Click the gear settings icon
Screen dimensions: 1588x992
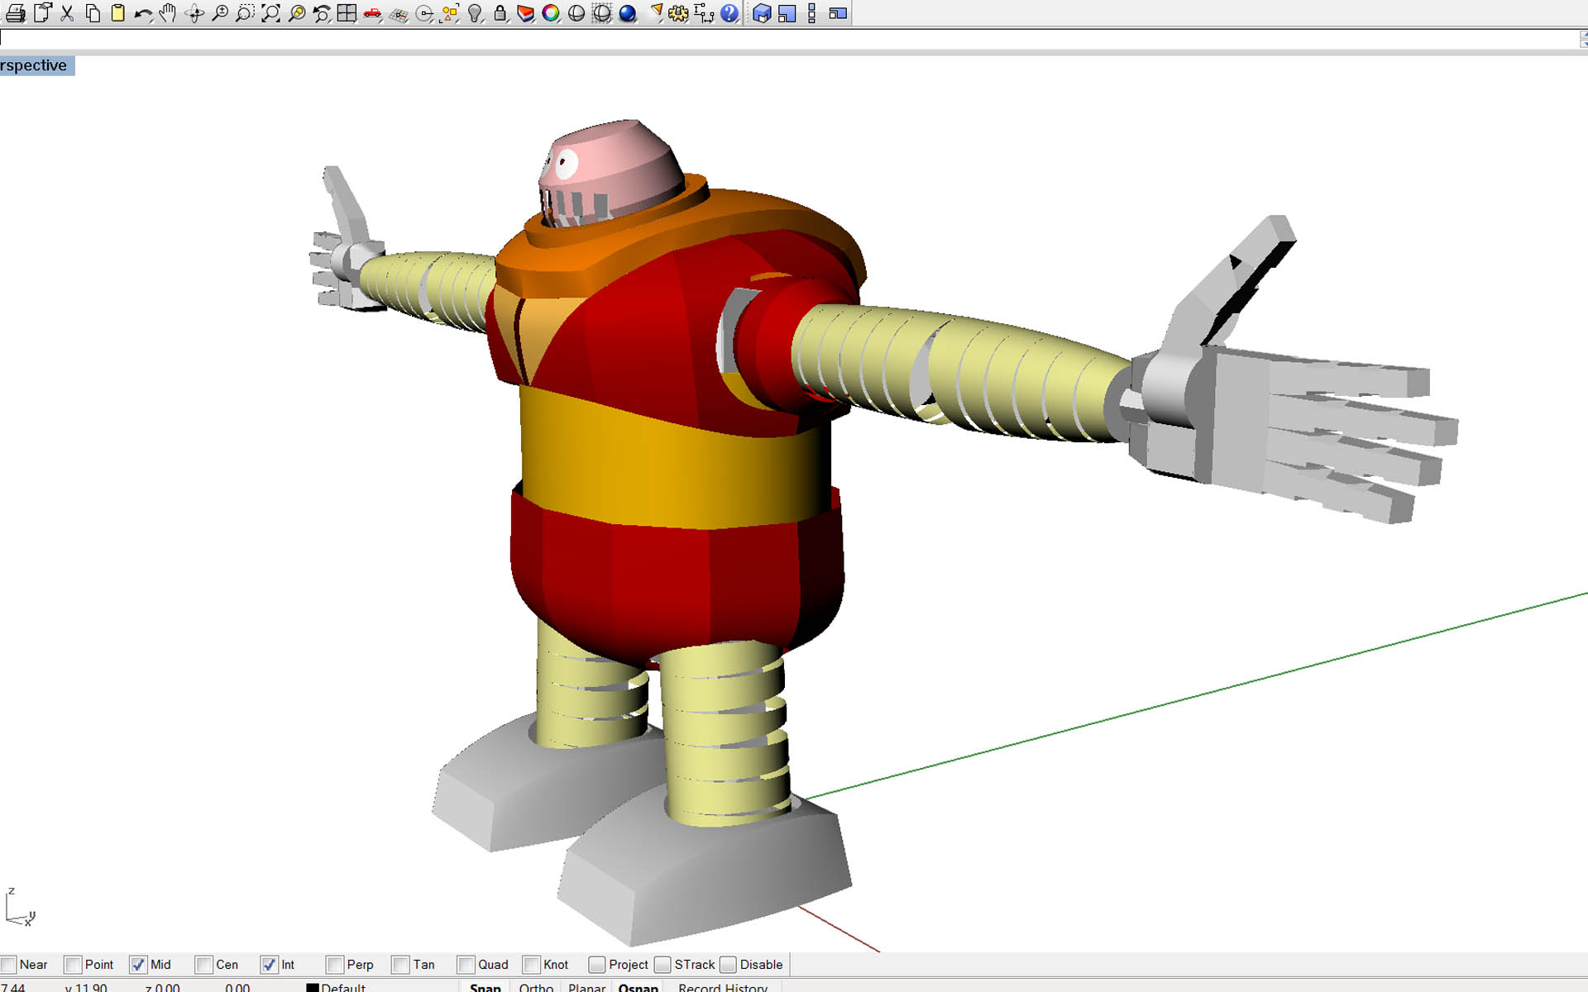point(679,13)
